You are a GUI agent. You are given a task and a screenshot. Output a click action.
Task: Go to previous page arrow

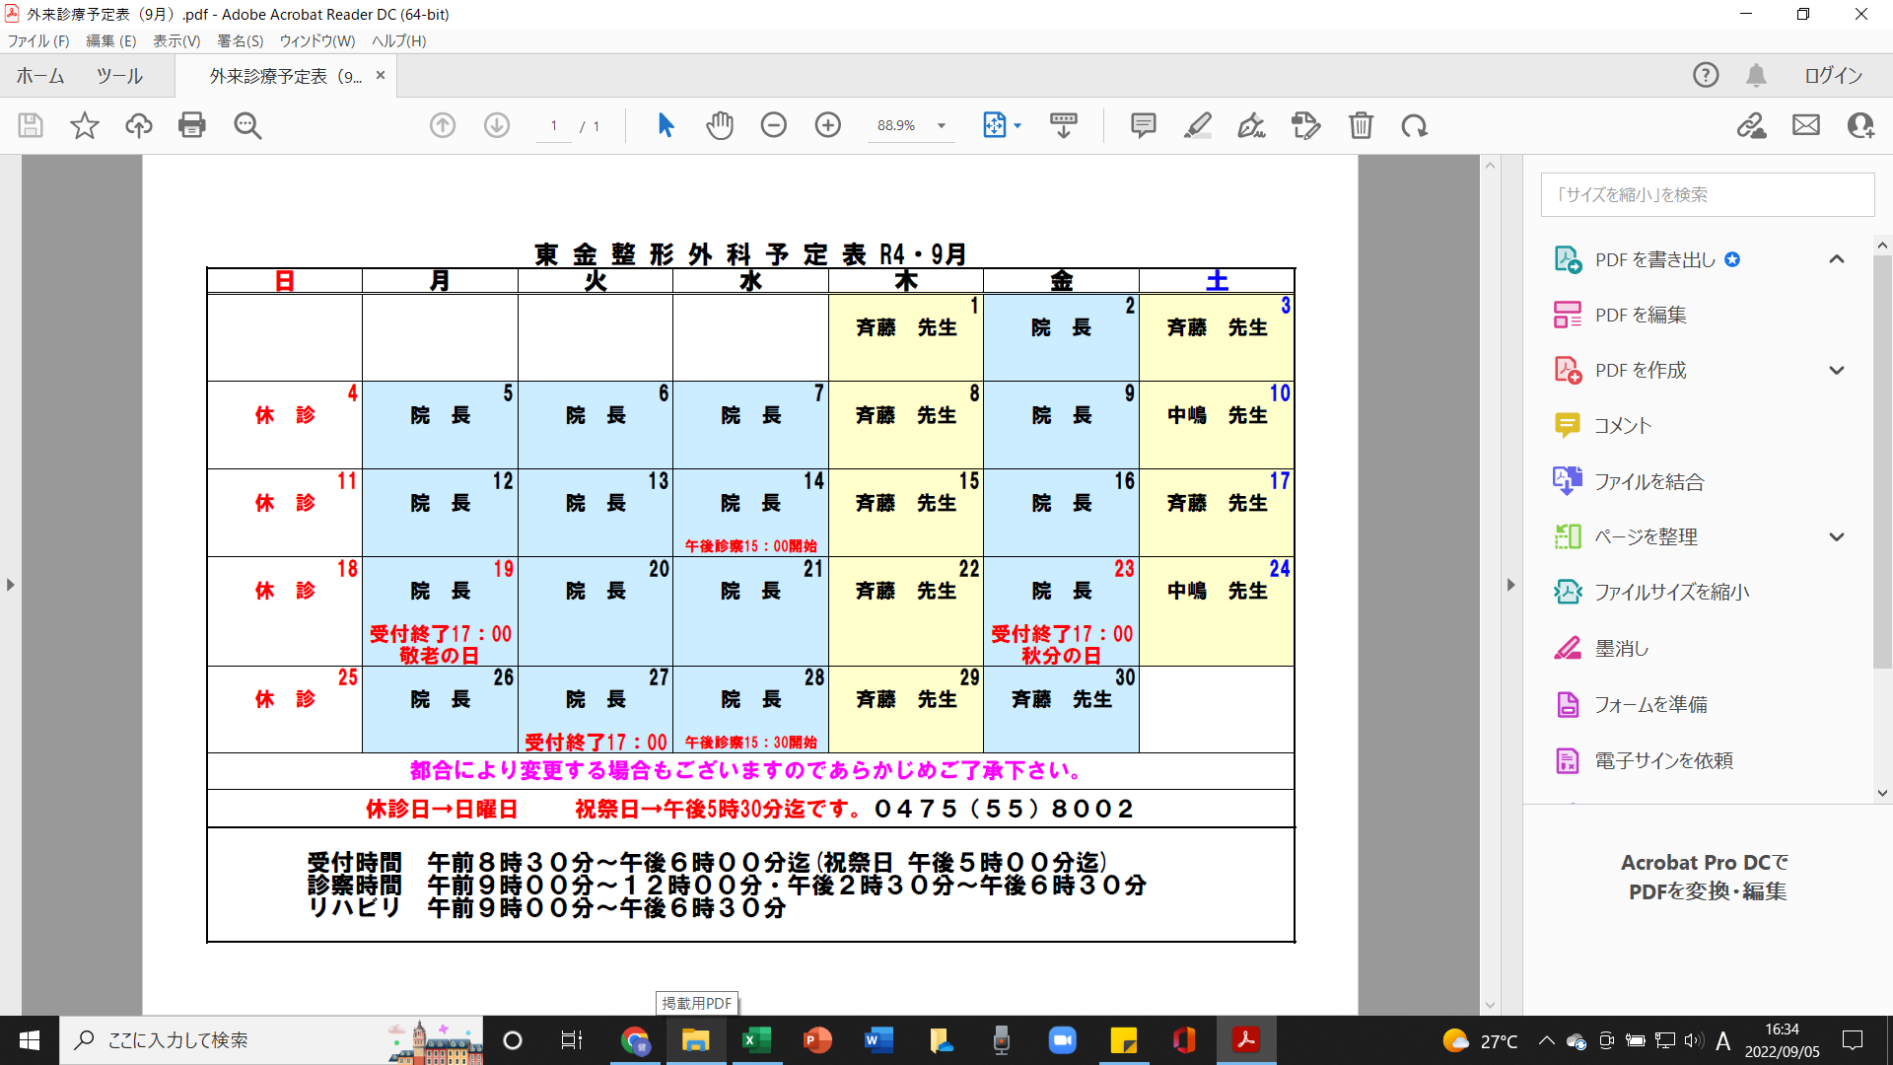443,125
